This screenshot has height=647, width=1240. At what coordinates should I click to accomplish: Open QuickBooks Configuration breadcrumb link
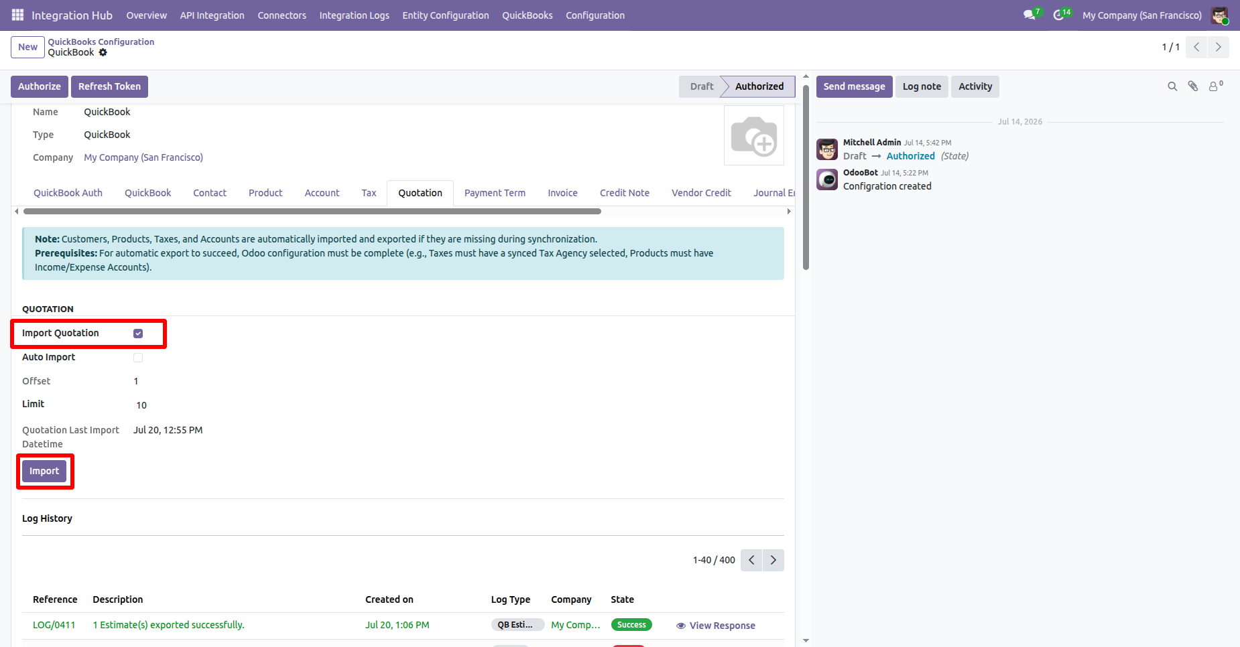tap(101, 42)
